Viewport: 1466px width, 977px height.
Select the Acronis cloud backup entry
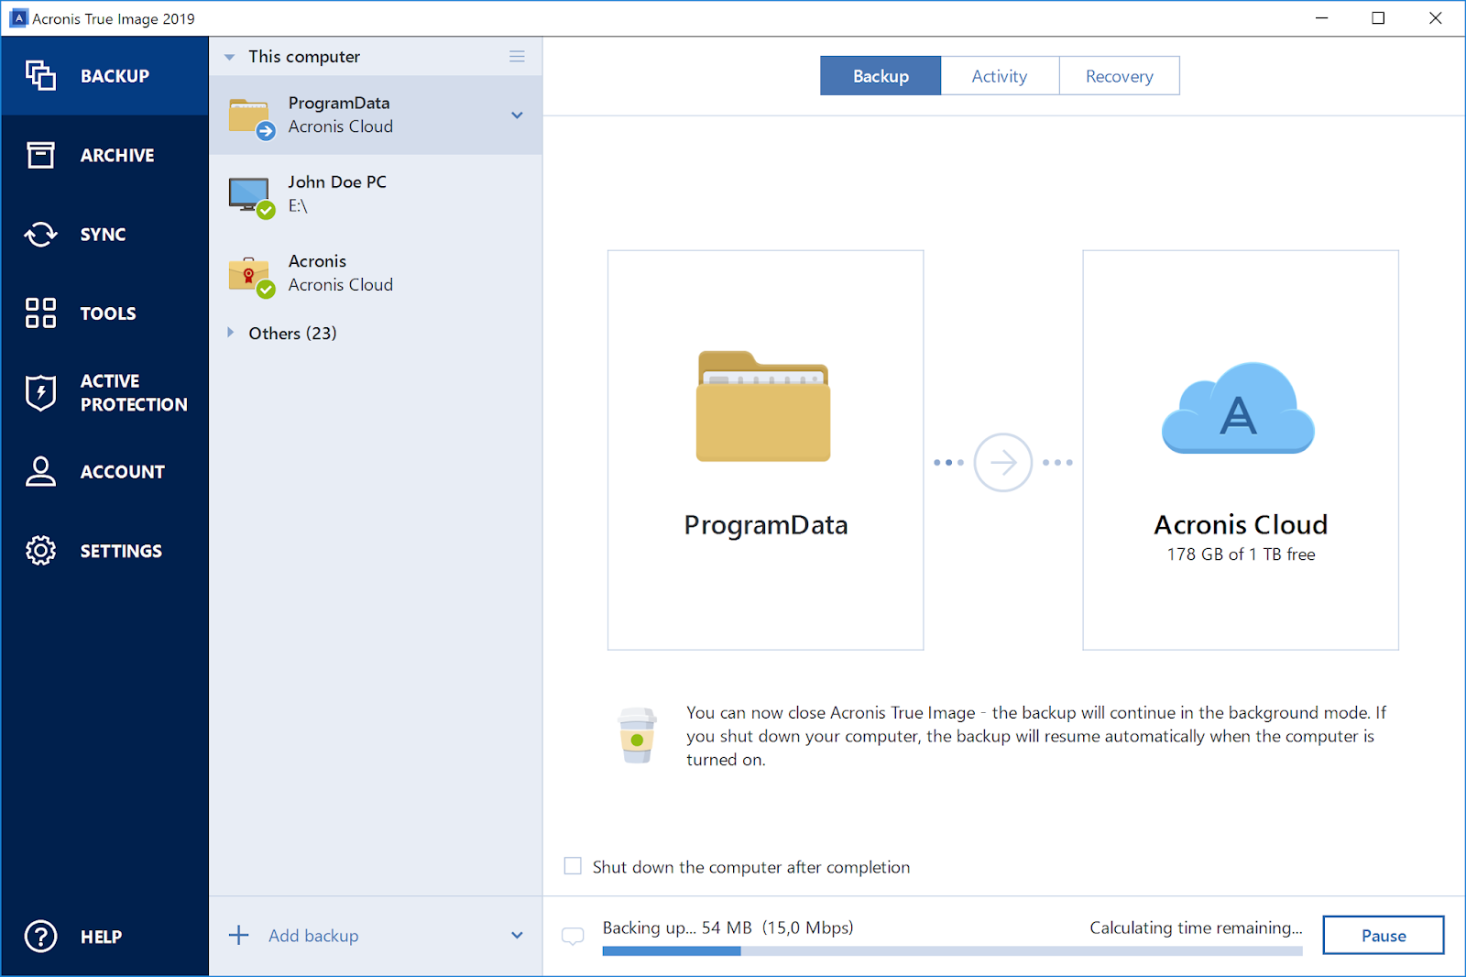pyautogui.click(x=376, y=273)
